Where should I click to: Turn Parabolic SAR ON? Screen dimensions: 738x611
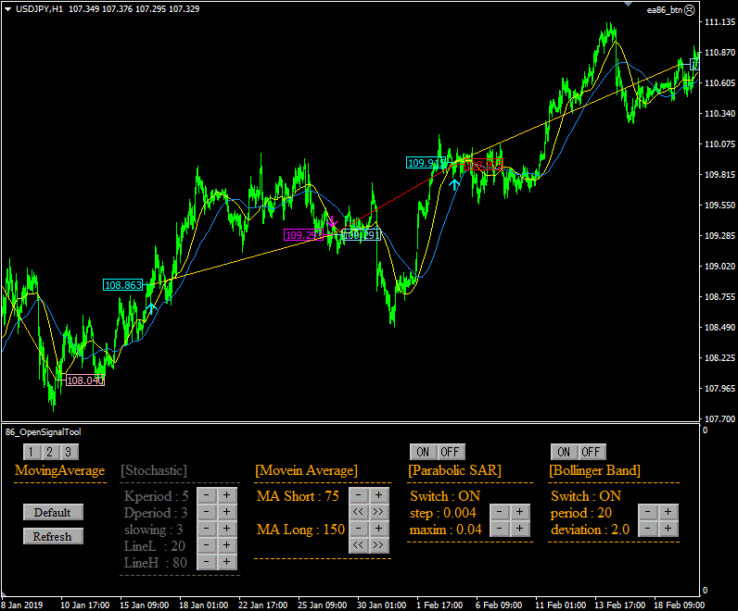(423, 452)
